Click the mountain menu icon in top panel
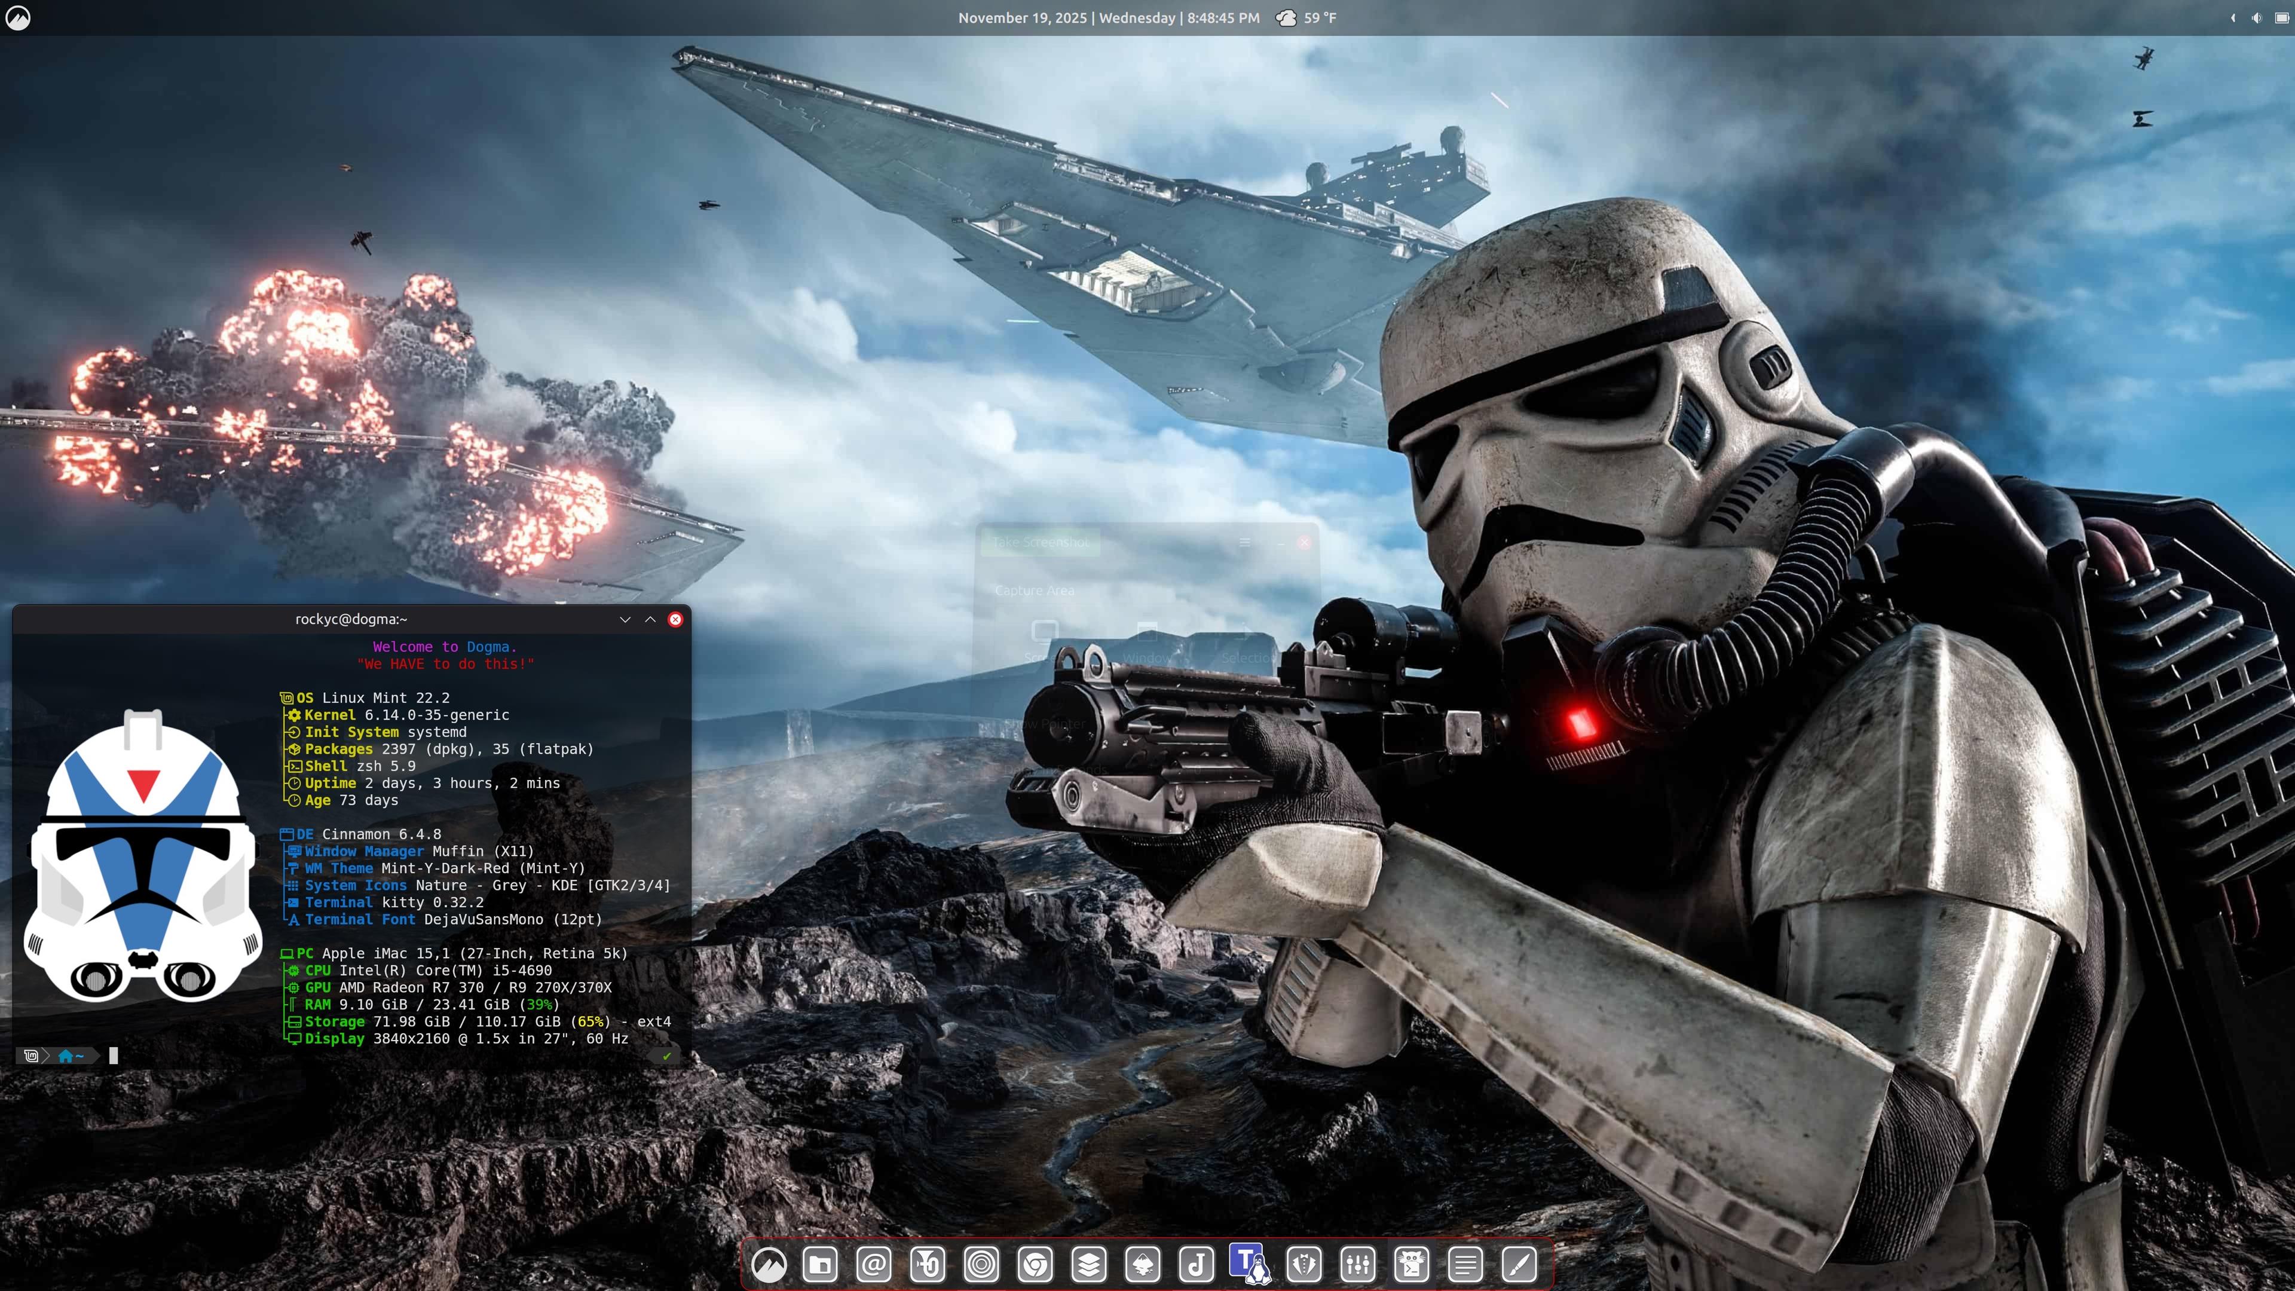The width and height of the screenshot is (2295, 1291). click(x=18, y=18)
